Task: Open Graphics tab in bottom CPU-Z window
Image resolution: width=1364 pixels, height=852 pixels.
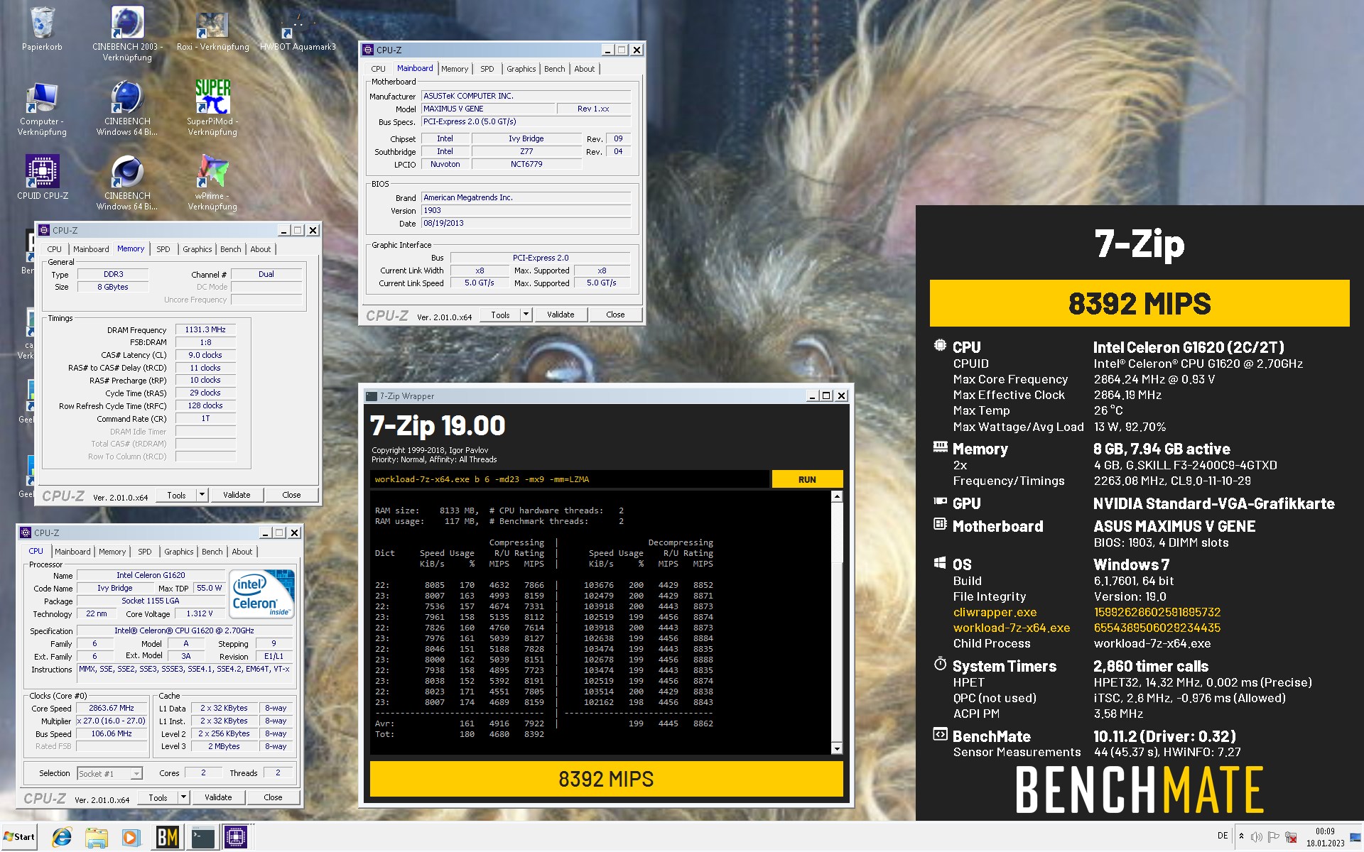Action: click(178, 552)
